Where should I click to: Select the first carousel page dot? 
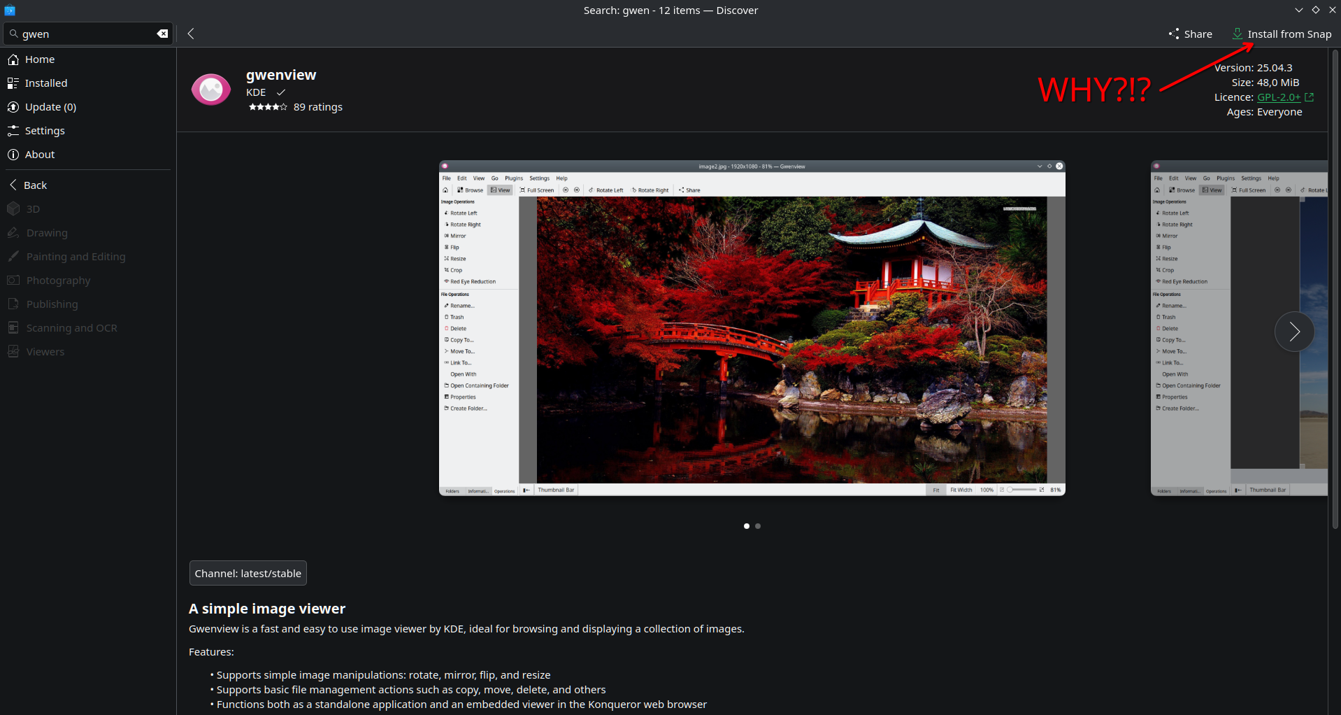coord(747,526)
